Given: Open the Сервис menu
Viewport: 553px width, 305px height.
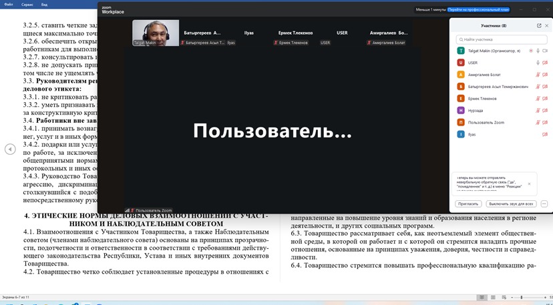Looking at the screenshot, I should pyautogui.click(x=27, y=3).
